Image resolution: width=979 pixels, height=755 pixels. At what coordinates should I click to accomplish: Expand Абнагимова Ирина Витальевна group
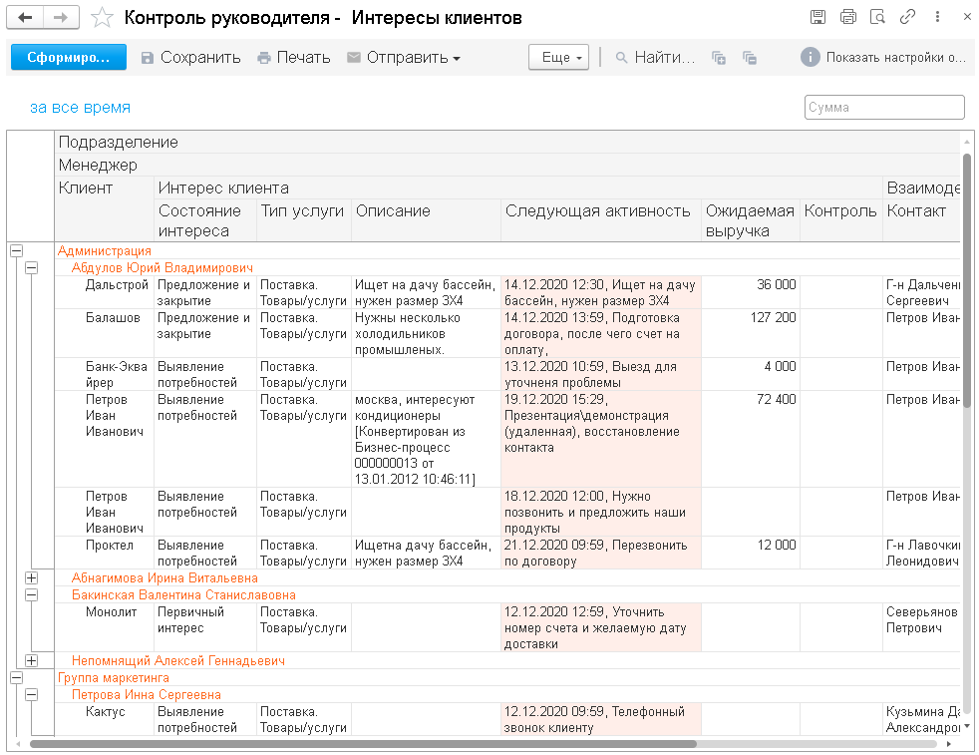click(31, 578)
